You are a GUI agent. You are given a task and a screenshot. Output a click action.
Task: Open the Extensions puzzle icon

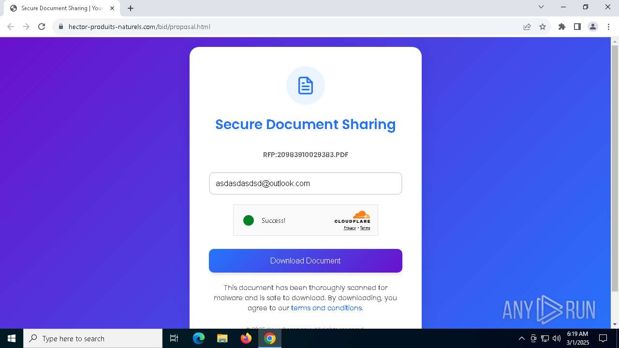click(562, 27)
